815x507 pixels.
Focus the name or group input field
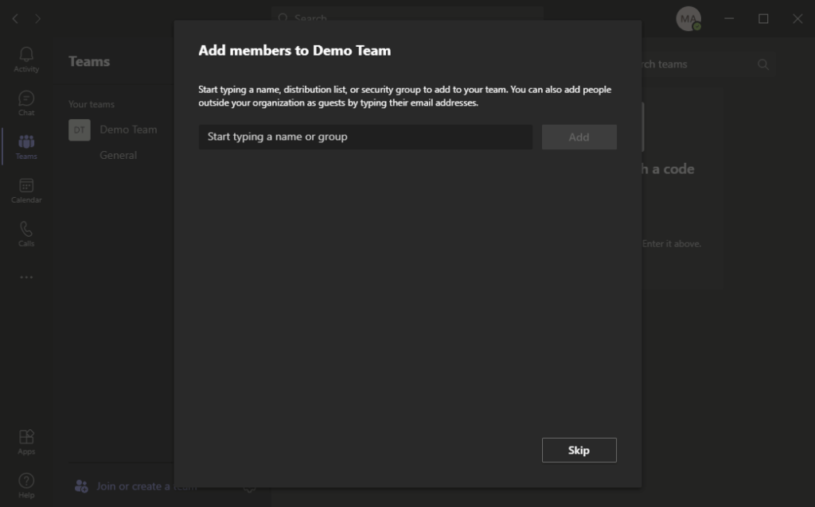pyautogui.click(x=365, y=137)
